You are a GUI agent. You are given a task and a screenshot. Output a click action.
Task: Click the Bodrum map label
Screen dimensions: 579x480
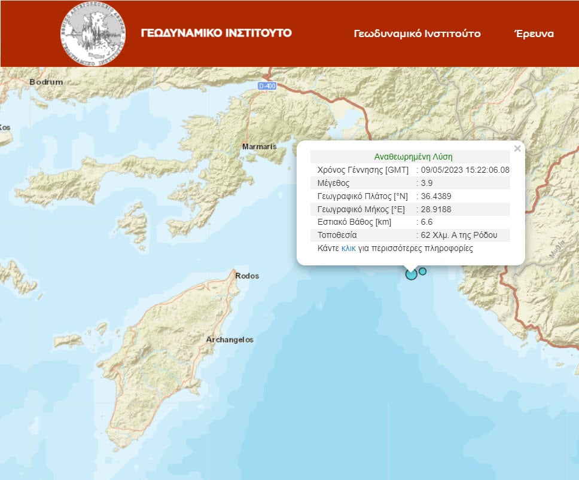point(46,82)
